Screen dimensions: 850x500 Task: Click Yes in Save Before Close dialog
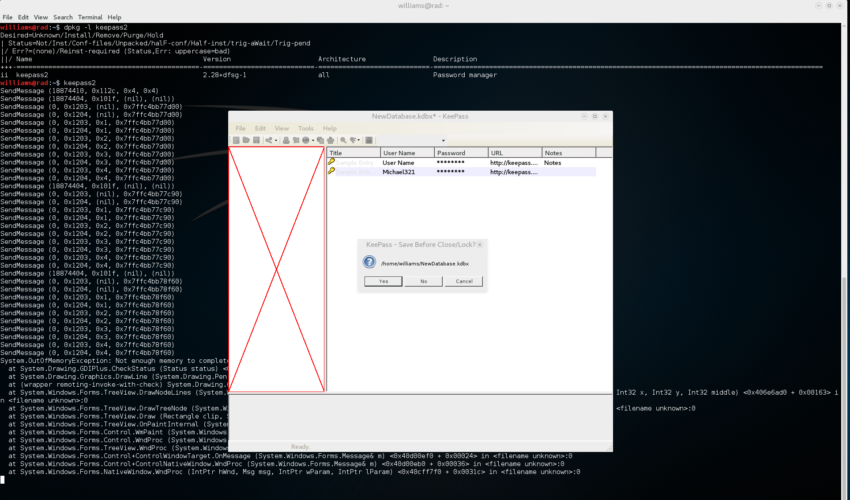point(384,281)
